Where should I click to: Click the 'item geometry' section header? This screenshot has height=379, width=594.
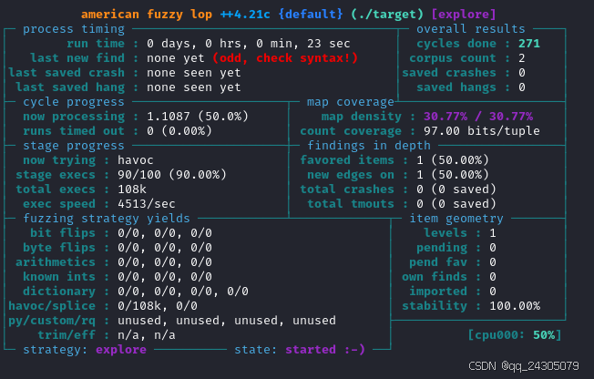(456, 219)
